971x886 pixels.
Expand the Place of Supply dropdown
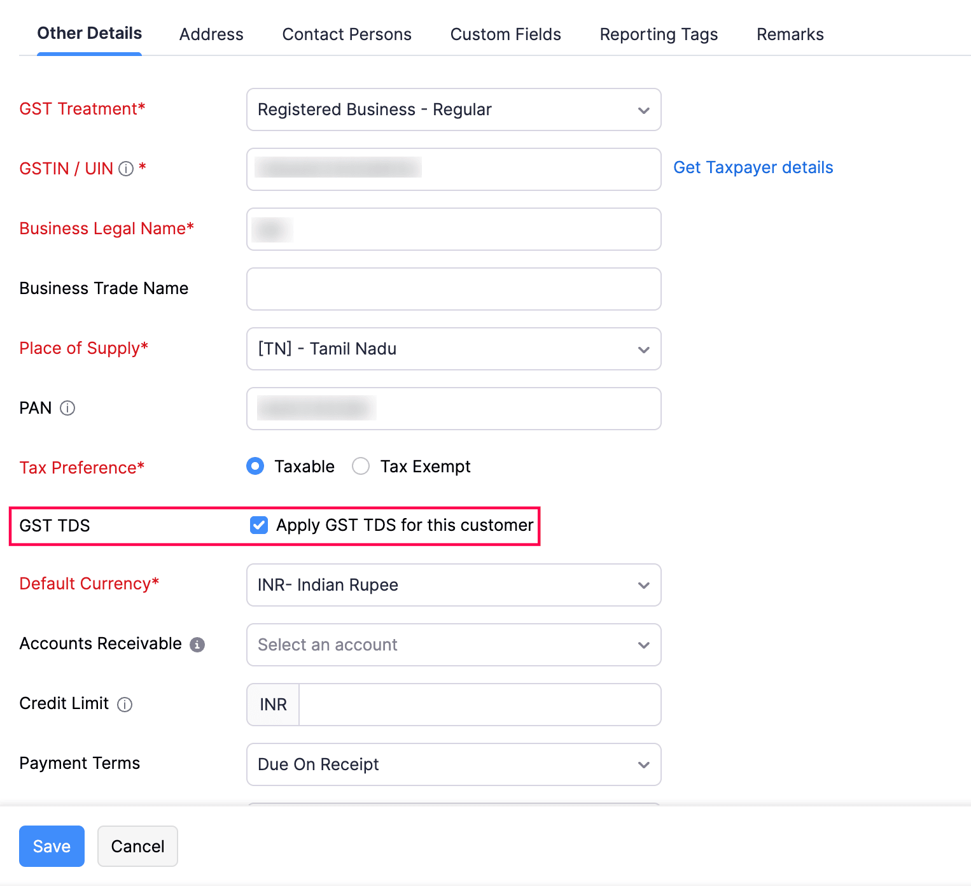453,349
